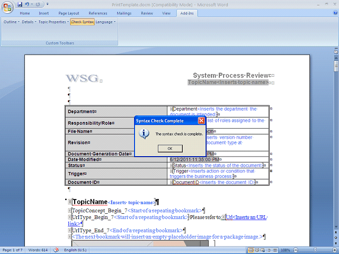Zoom in with the plus button
The image size is (339, 254).
(x=335, y=250)
